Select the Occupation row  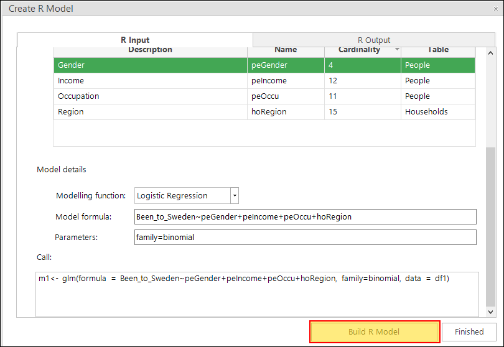(264, 96)
